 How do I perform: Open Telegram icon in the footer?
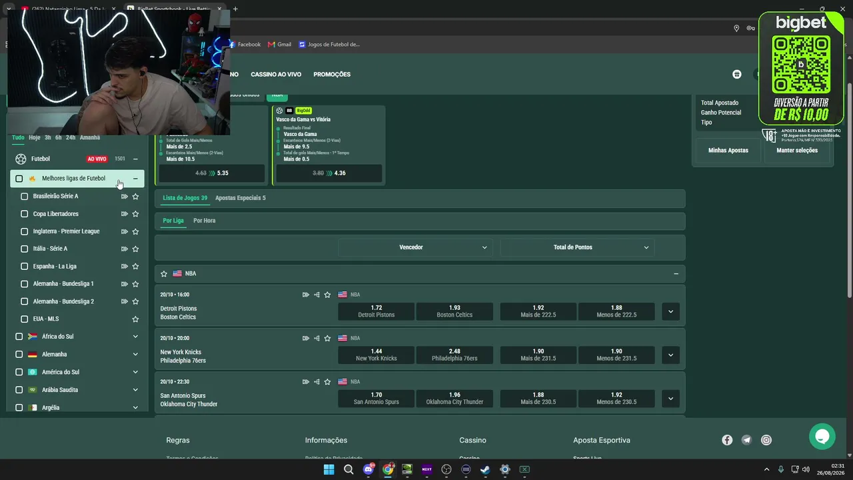(746, 440)
